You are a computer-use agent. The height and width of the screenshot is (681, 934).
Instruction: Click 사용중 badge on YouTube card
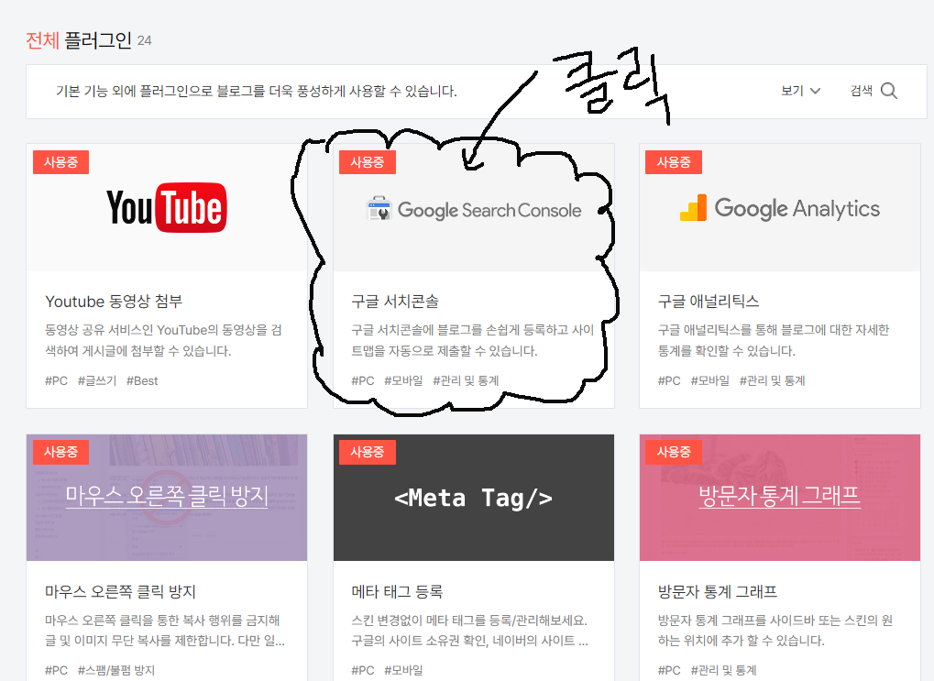click(x=60, y=162)
